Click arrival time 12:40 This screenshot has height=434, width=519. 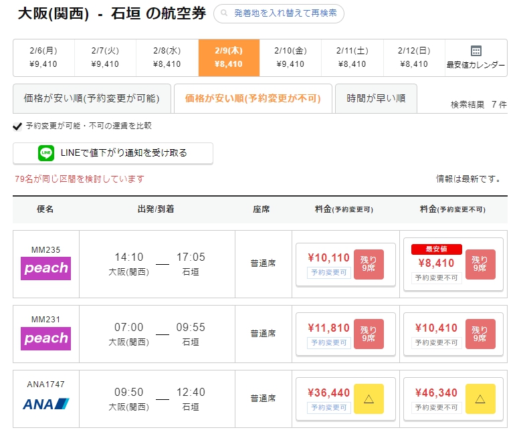point(191,393)
